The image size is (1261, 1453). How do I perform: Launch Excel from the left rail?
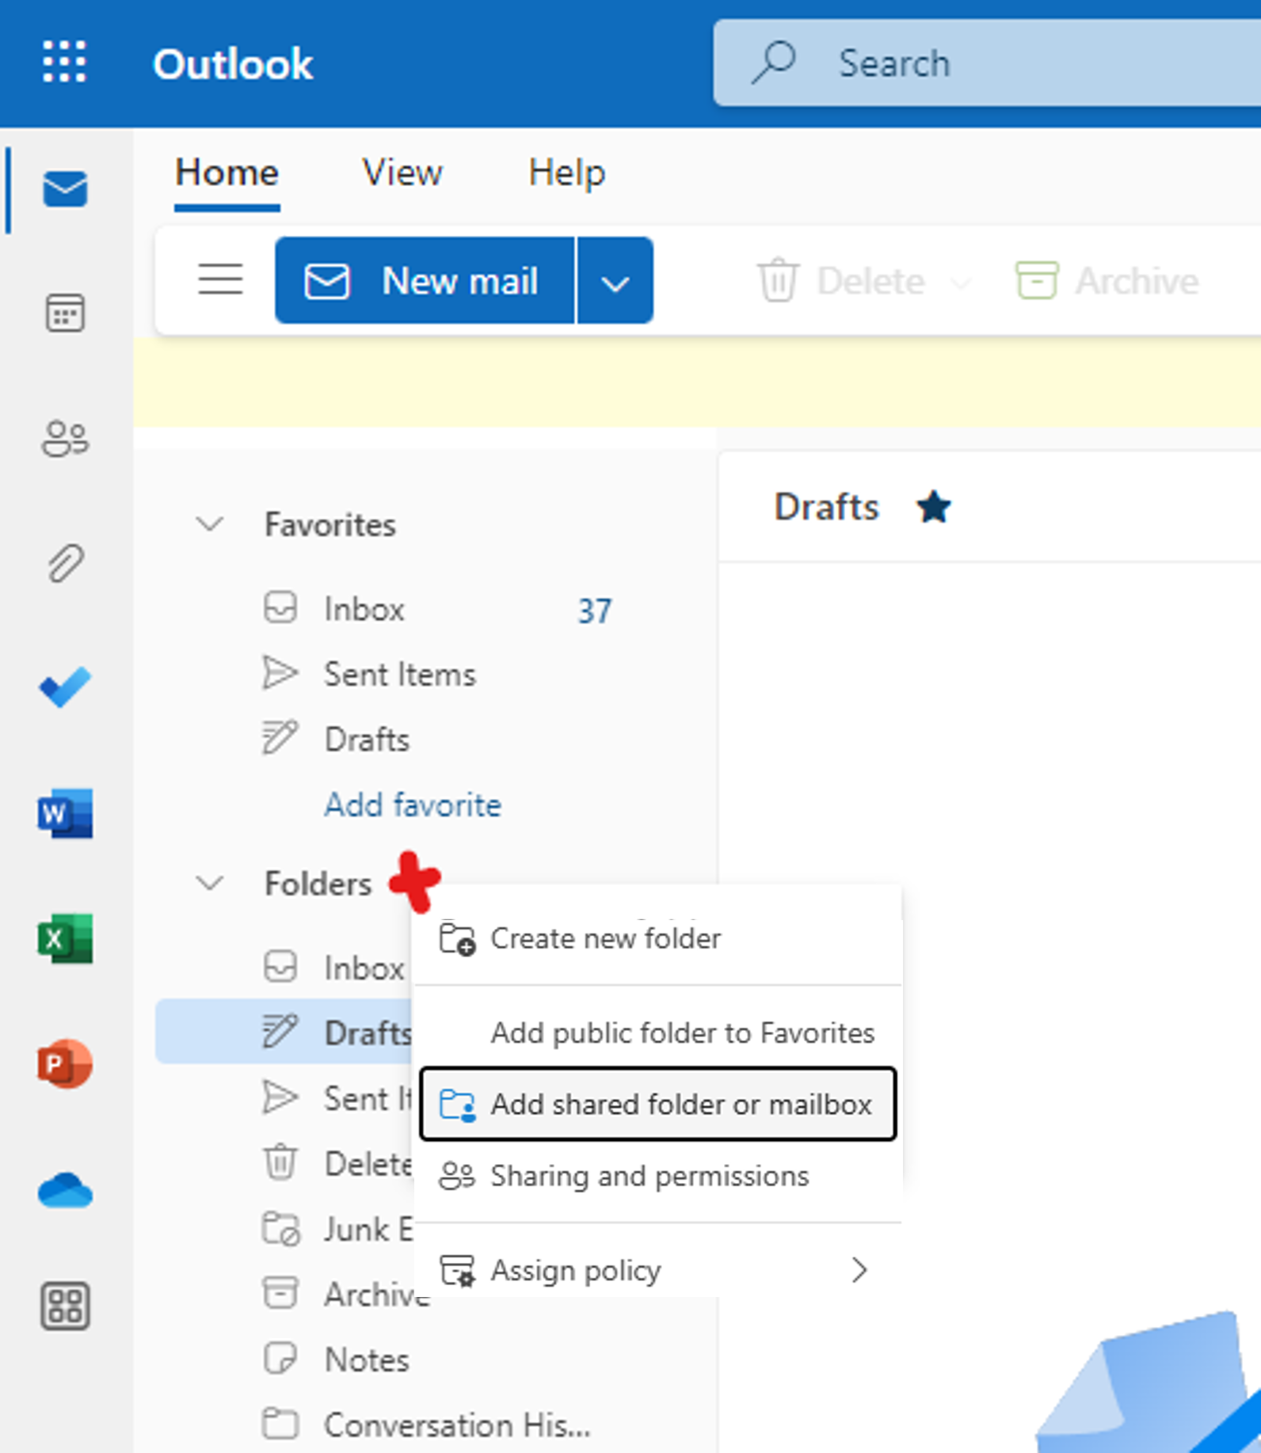65,939
